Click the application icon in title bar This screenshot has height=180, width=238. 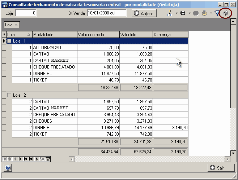(x=5, y=5)
